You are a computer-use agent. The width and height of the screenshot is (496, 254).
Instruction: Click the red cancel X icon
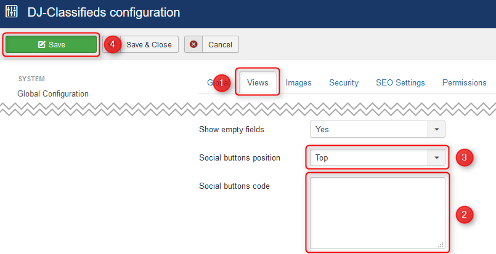tap(193, 44)
